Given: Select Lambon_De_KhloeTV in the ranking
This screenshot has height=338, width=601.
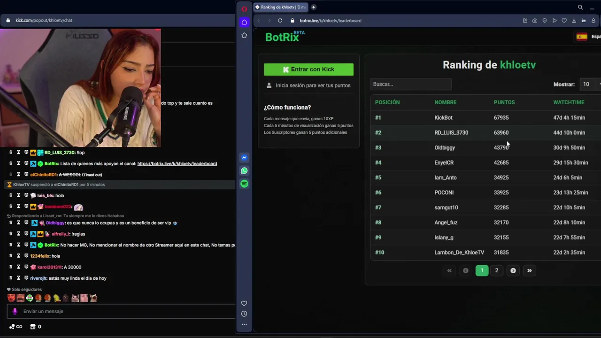Looking at the screenshot, I should coord(459,253).
